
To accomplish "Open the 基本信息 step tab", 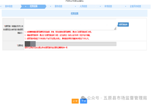I will [x=9, y=6].
